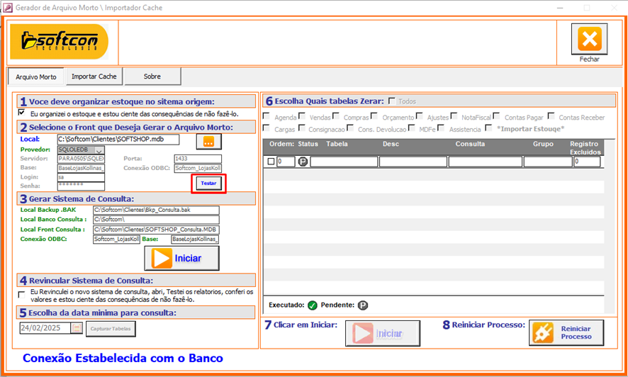This screenshot has width=628, height=377.
Task: Uncheck the 'Eu organizei o estoque' checkbox
Action: point(21,113)
